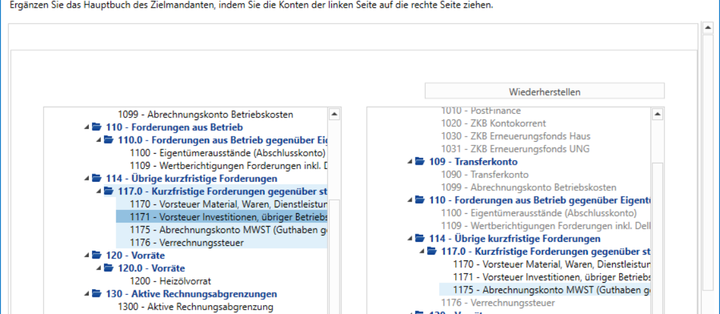Click label 109 - Transferkonto in right tree

tap(473, 162)
